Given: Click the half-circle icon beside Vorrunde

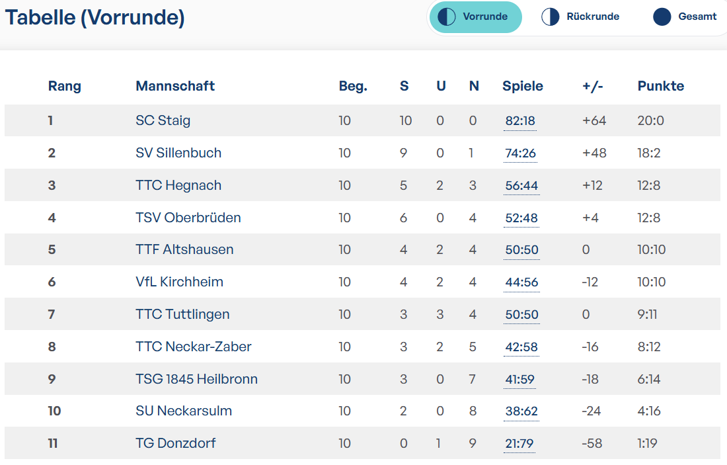Looking at the screenshot, I should 447,17.
